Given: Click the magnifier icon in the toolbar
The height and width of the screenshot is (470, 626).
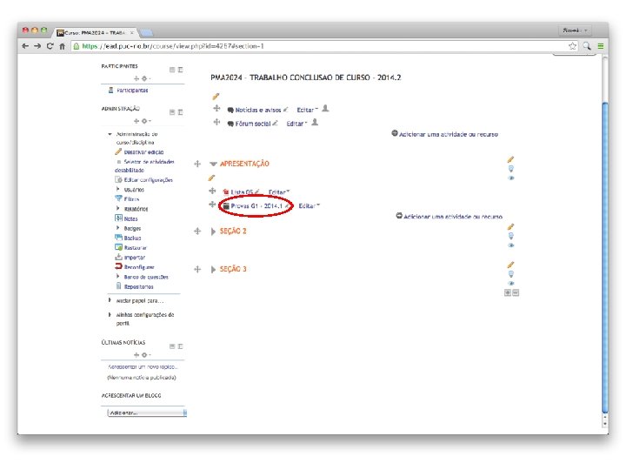Looking at the screenshot, I should pos(587,46).
